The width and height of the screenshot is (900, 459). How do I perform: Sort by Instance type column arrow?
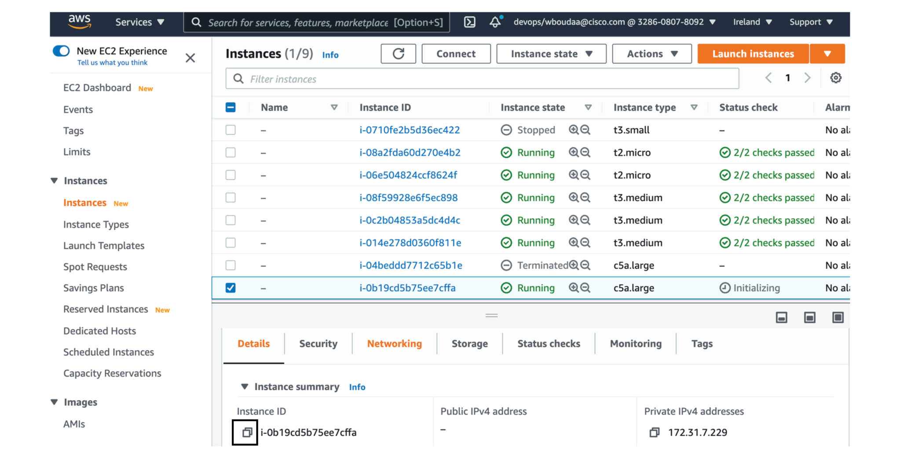coord(694,107)
